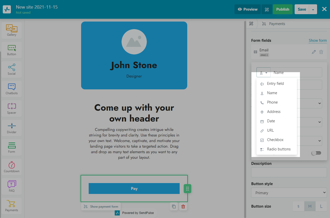Viewport: 330px width, 218px height.
Task: Remove the Email field from form
Action: tap(321, 52)
